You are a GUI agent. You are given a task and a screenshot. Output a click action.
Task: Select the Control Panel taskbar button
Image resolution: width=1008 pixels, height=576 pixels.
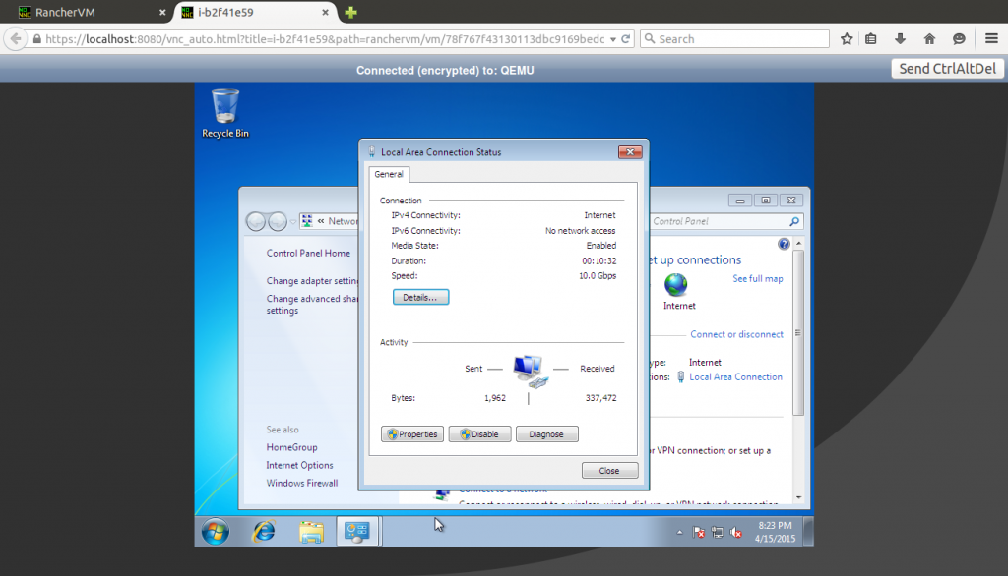point(357,532)
